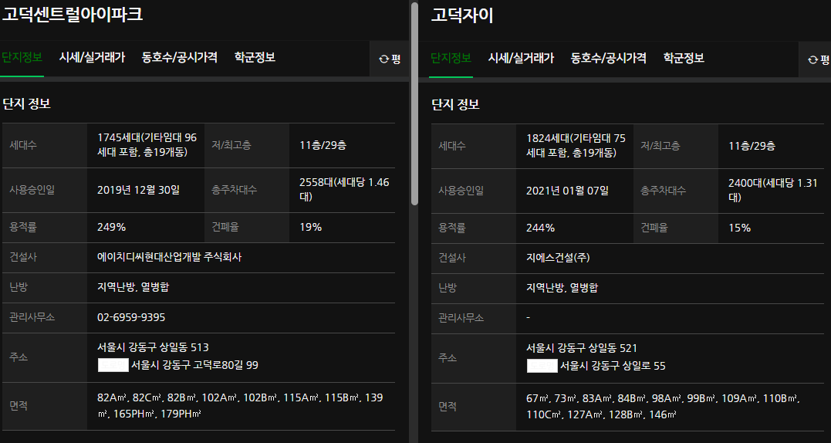Screen dimensions: 831x443
Task: Click the 1824세대 household count value
Action: click(576, 145)
